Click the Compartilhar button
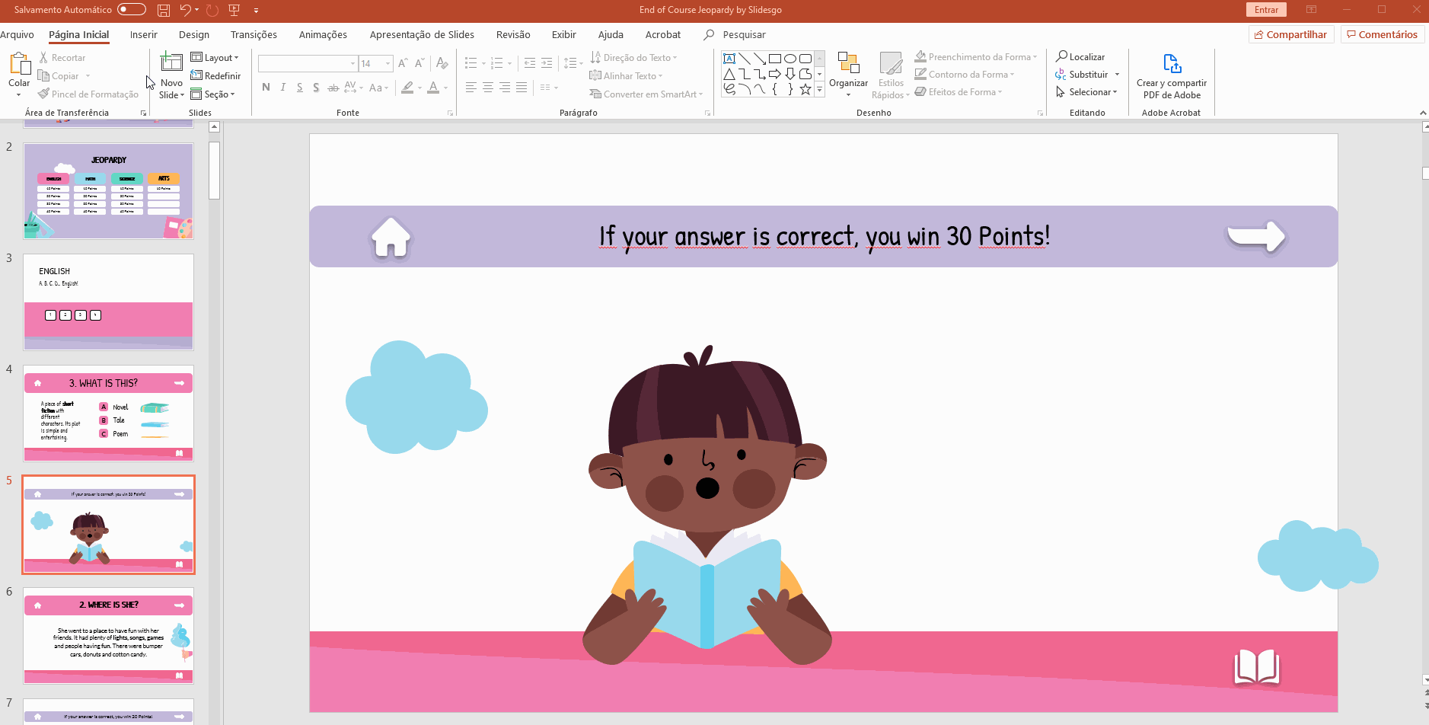Screen dimensions: 1429x725 [1291, 34]
